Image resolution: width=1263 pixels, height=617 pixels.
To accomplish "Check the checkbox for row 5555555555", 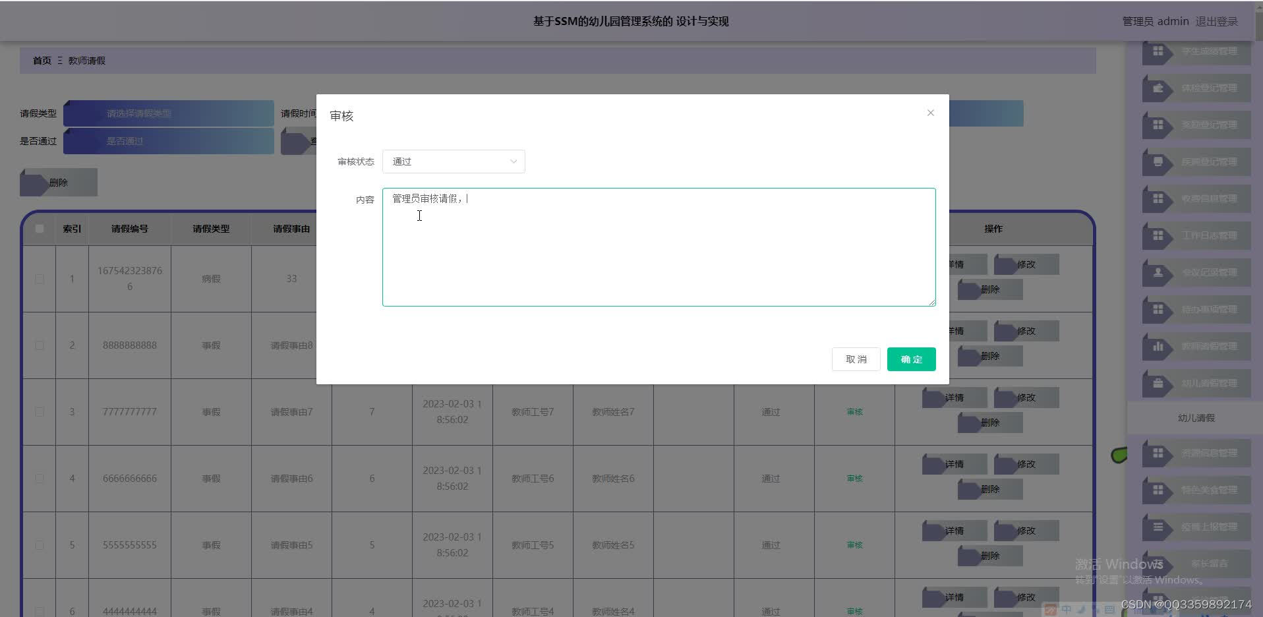I will click(40, 545).
